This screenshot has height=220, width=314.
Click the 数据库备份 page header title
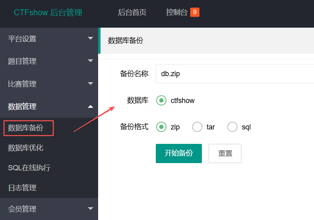(x=126, y=40)
